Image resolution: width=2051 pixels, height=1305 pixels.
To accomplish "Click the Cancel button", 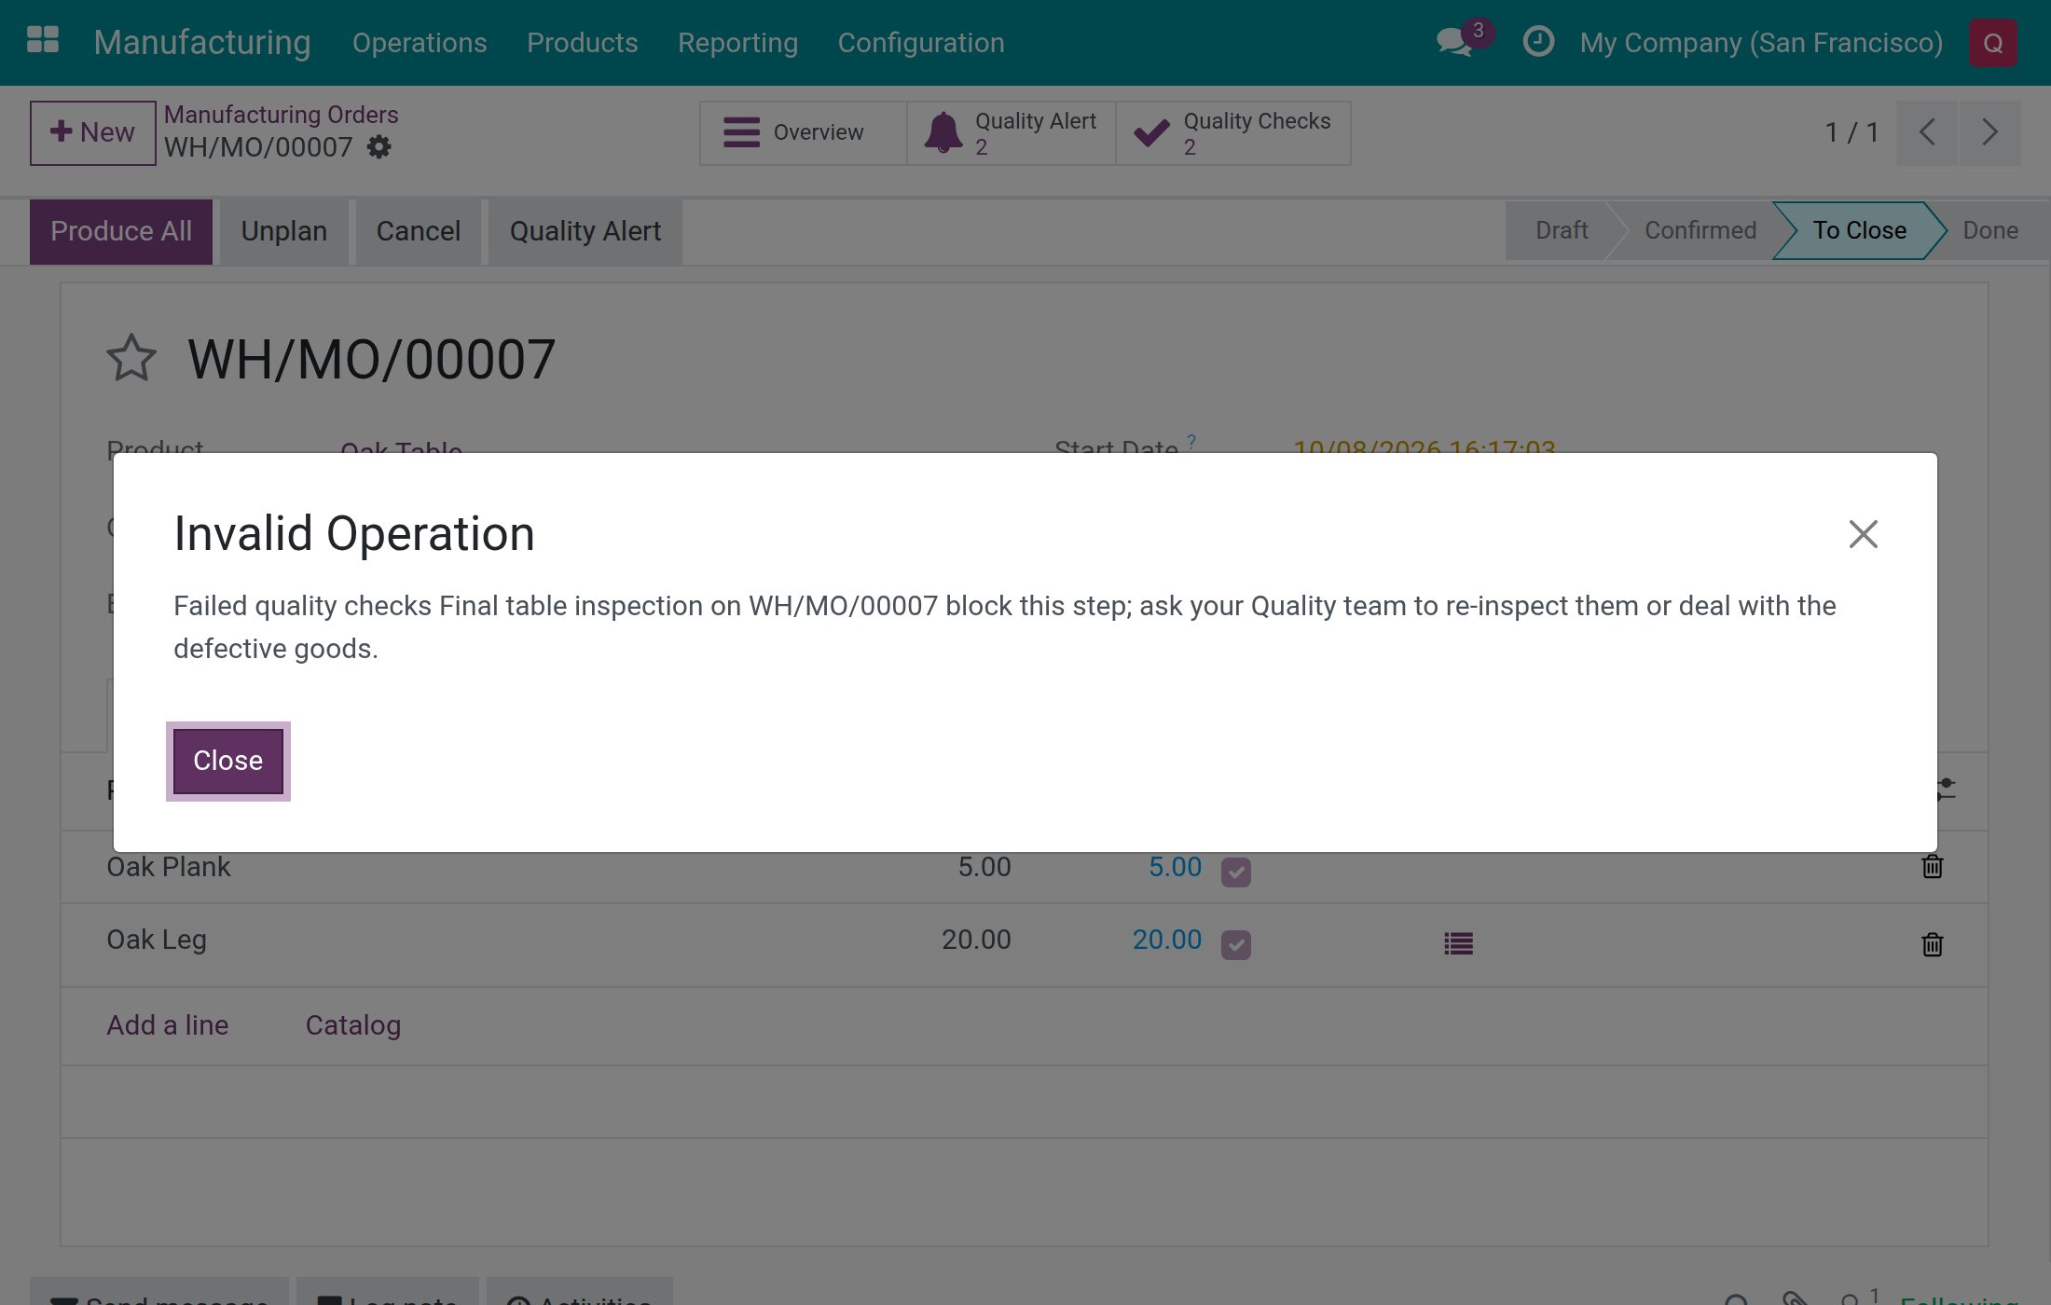I will point(419,231).
